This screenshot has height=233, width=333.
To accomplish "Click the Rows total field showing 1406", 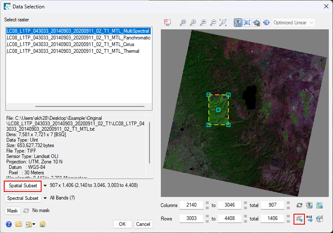I will click(x=273, y=218).
